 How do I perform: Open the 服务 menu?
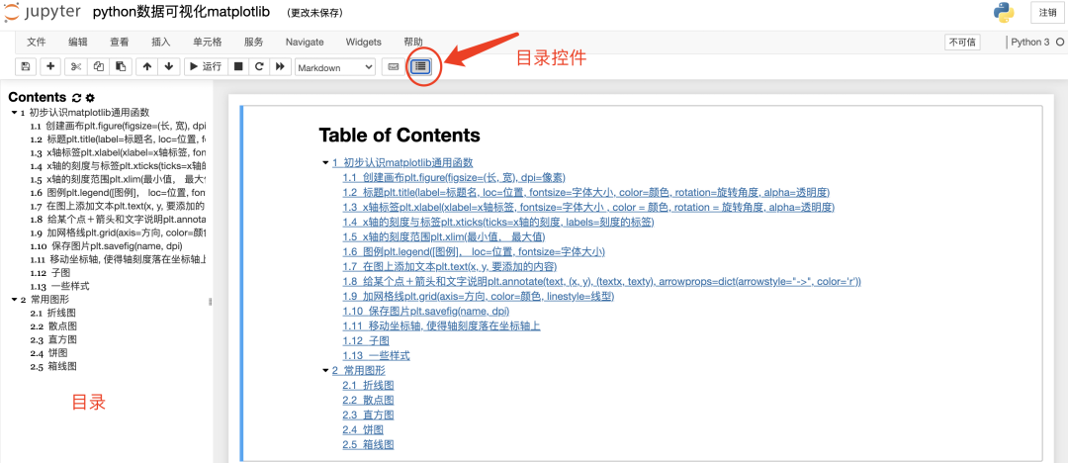click(x=253, y=43)
